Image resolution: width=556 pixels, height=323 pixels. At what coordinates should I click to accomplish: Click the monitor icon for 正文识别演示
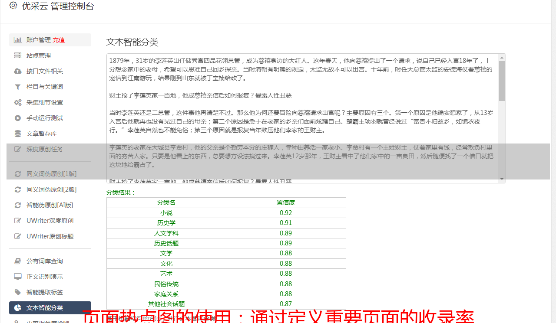(x=18, y=277)
